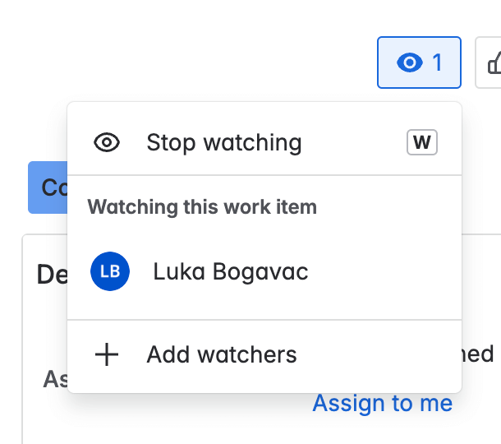The width and height of the screenshot is (501, 444).
Task: Click the eye icon beside Stop watching
Action: (107, 143)
